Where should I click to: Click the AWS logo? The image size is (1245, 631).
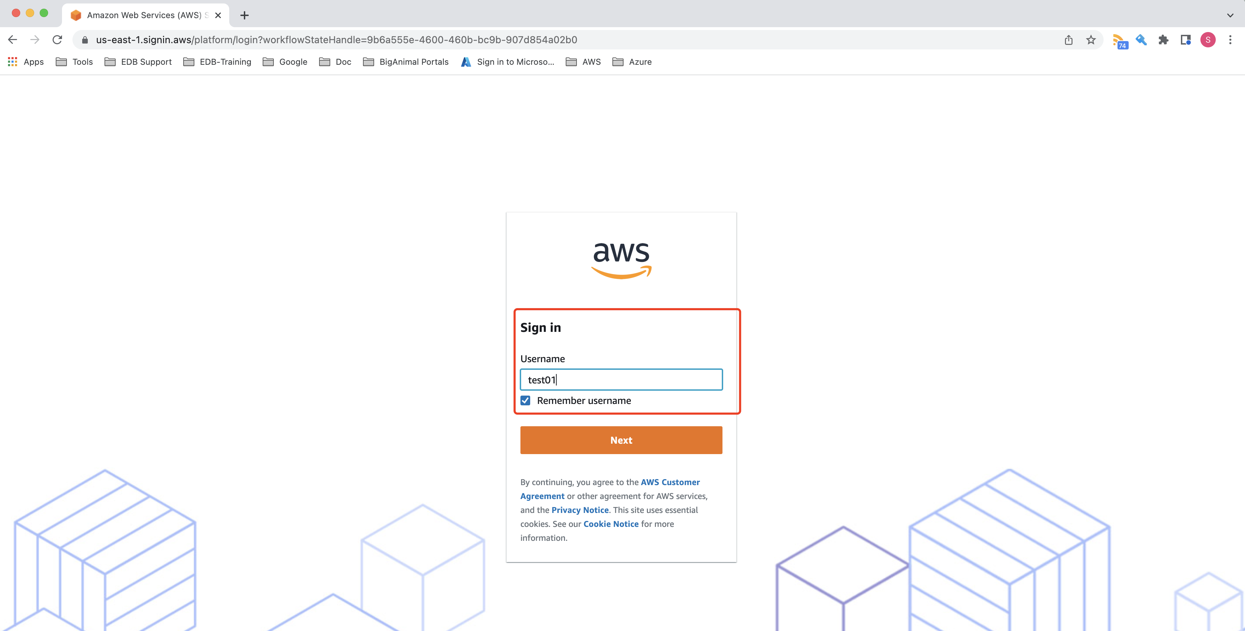click(621, 260)
